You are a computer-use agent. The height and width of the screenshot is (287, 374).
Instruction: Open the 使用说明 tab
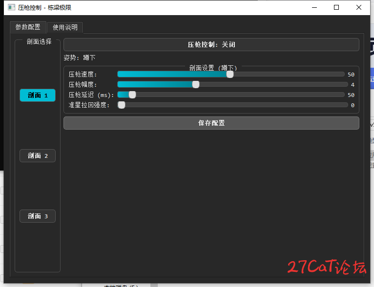[x=65, y=27]
